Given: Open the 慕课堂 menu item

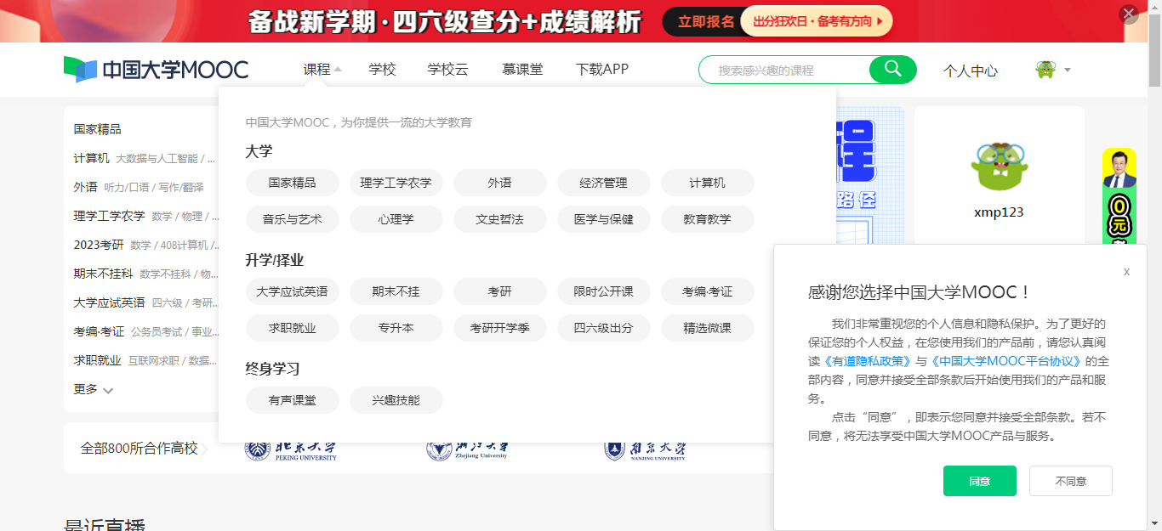Looking at the screenshot, I should point(522,70).
